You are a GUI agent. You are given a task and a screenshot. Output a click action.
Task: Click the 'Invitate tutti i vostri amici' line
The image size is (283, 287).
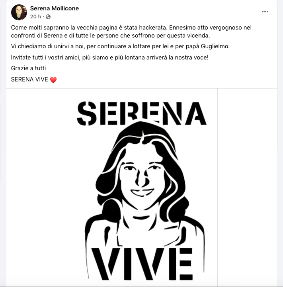pyautogui.click(x=110, y=57)
